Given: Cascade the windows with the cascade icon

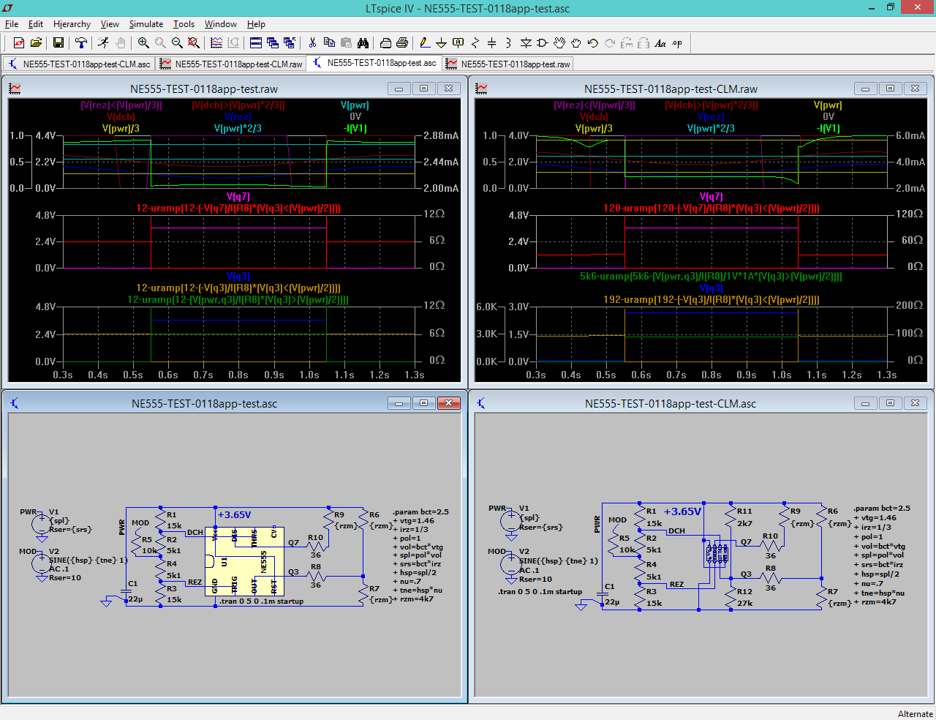Looking at the screenshot, I should pyautogui.click(x=273, y=43).
